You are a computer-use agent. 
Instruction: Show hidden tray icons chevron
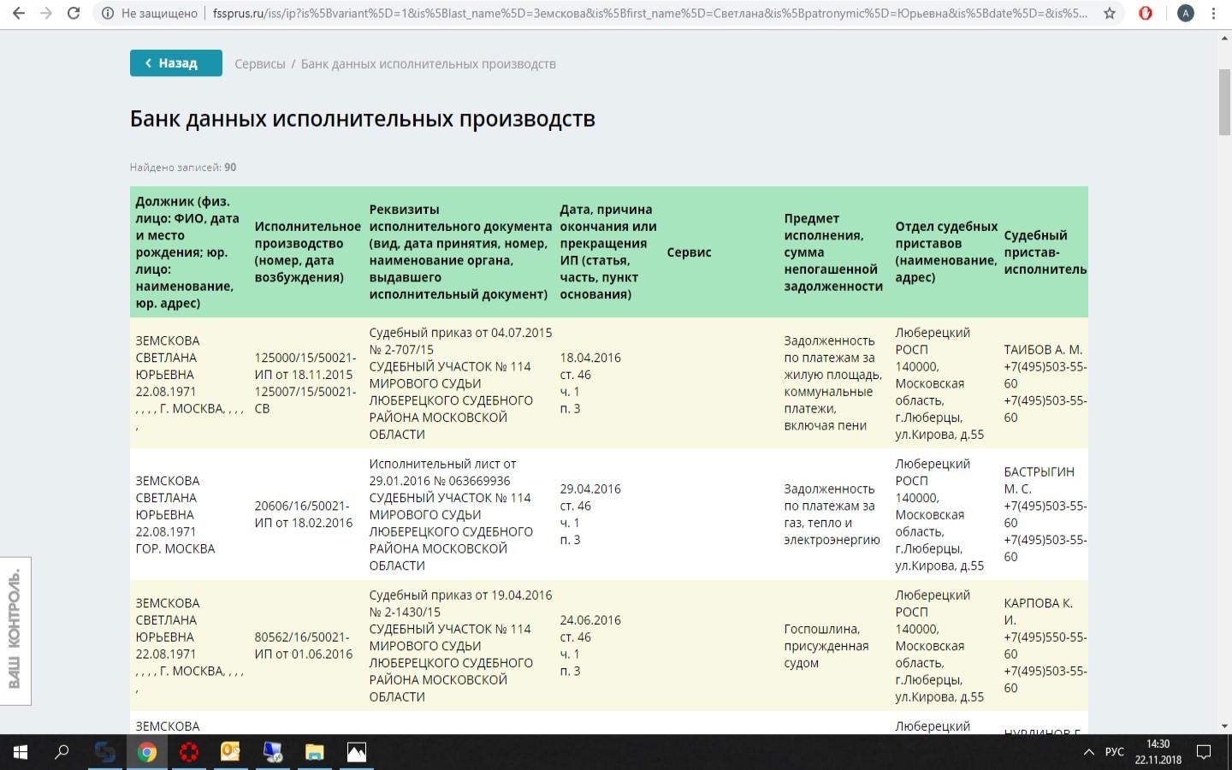pyautogui.click(x=1088, y=752)
